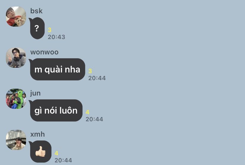This screenshot has height=165, width=245.
Task: Click the yellow count 4 beside the thumbs up
Action: (x=57, y=153)
